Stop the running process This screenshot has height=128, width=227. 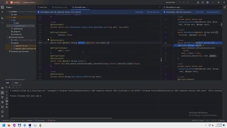pyautogui.click(x=10, y=87)
